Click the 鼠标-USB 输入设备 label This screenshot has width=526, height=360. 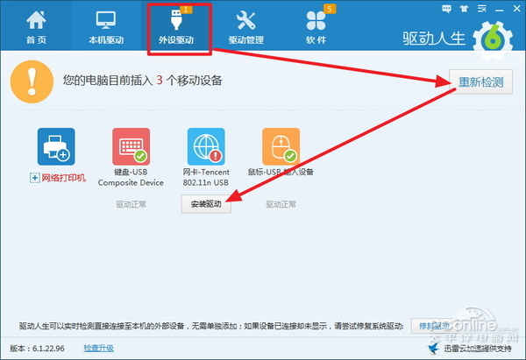pos(281,172)
